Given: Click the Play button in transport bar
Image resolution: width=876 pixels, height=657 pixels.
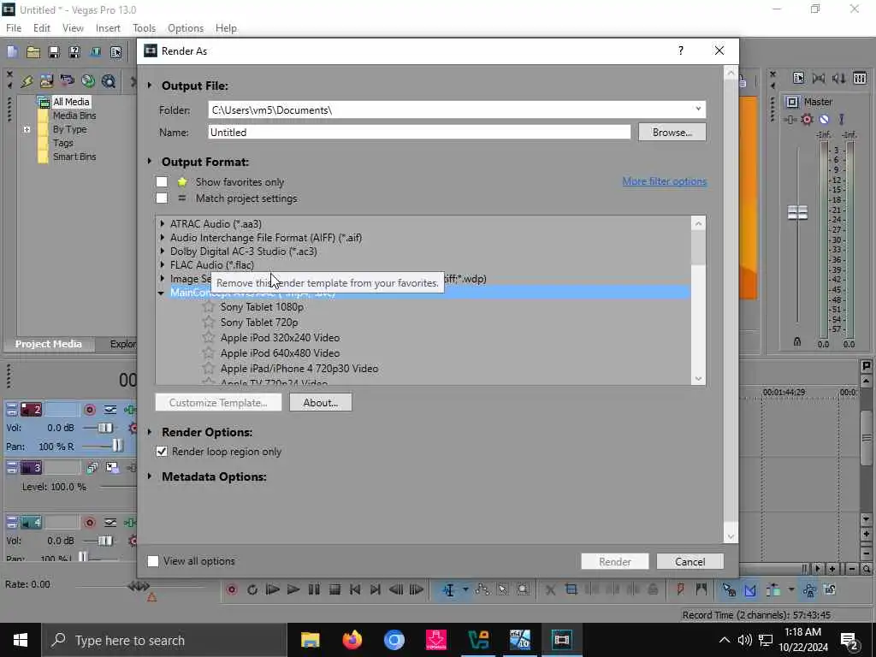Looking at the screenshot, I should click(x=293, y=589).
